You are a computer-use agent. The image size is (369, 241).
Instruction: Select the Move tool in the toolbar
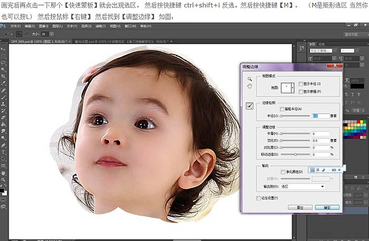click(x=4, y=48)
